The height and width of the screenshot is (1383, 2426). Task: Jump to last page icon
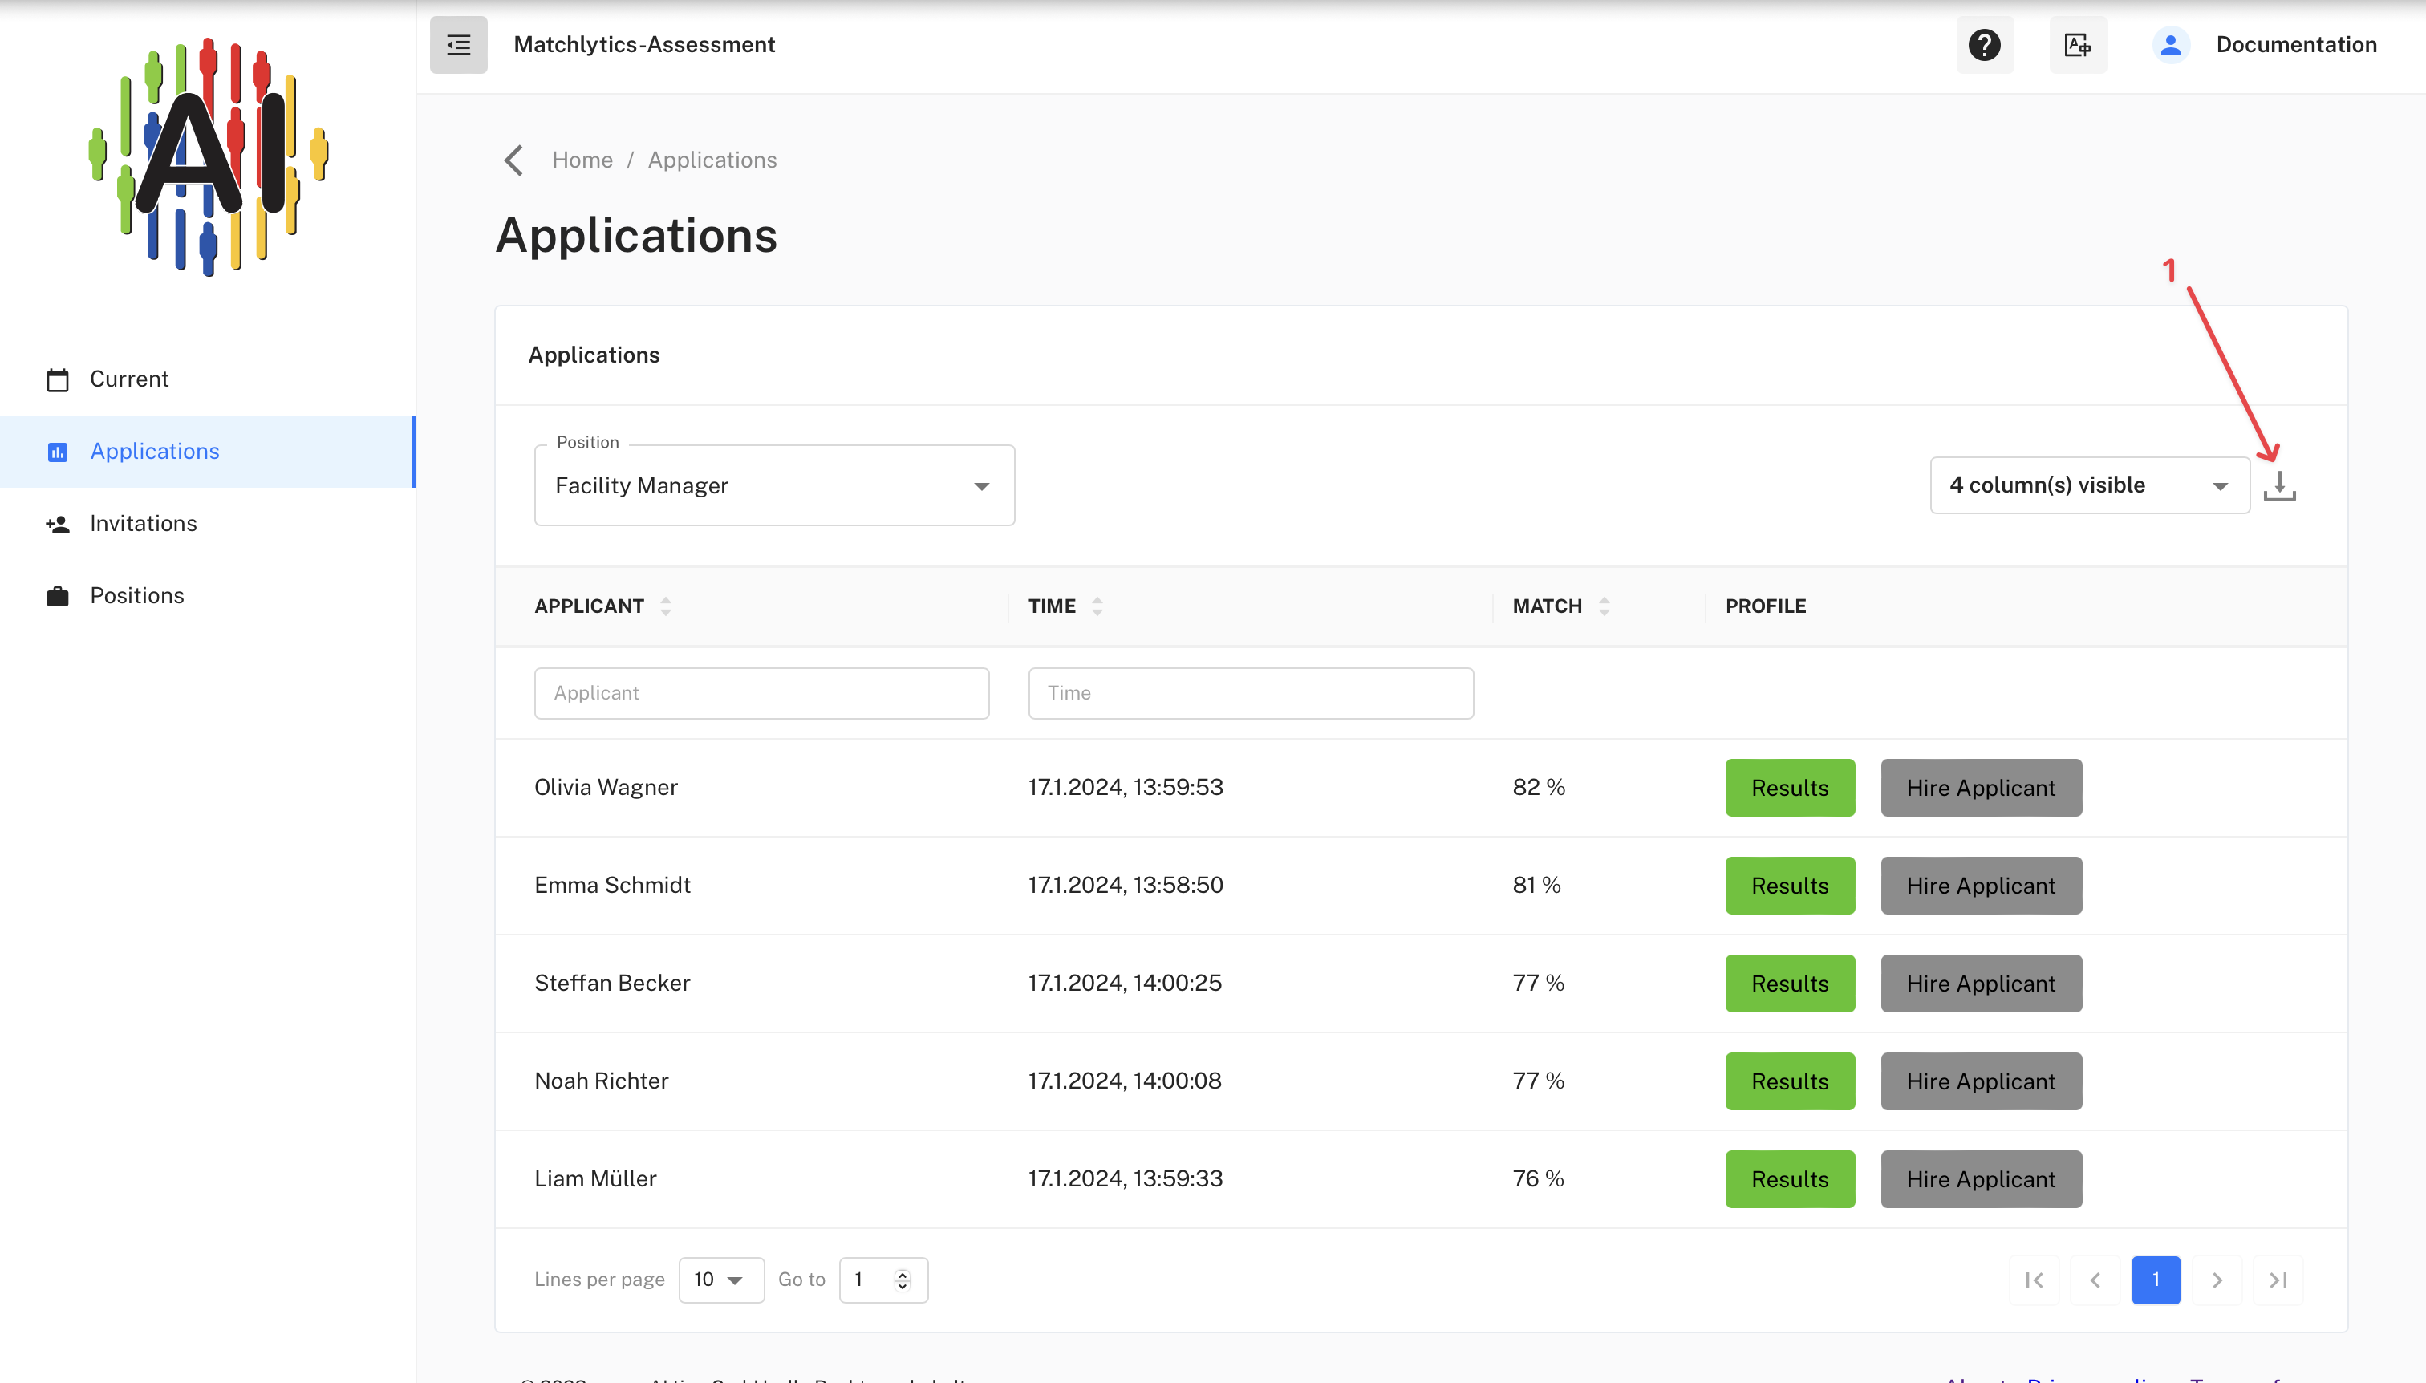click(x=2278, y=1280)
